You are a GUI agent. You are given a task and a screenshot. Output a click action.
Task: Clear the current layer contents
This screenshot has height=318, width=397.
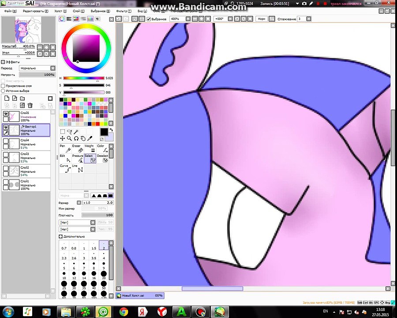[x=22, y=105]
